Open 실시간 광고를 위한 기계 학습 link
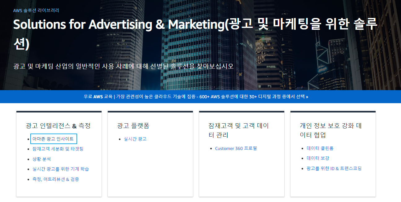Screen dimensions: 401x202 click(x=61, y=169)
